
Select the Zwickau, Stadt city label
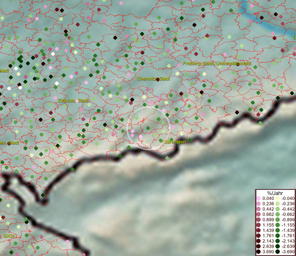click(x=73, y=101)
